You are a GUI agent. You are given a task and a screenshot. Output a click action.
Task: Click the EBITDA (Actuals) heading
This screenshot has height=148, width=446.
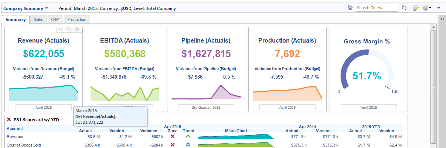point(125,41)
